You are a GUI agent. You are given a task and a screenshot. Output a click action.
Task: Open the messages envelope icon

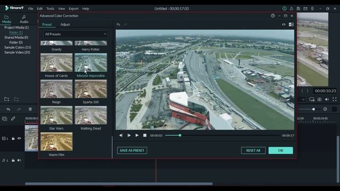click(x=305, y=8)
